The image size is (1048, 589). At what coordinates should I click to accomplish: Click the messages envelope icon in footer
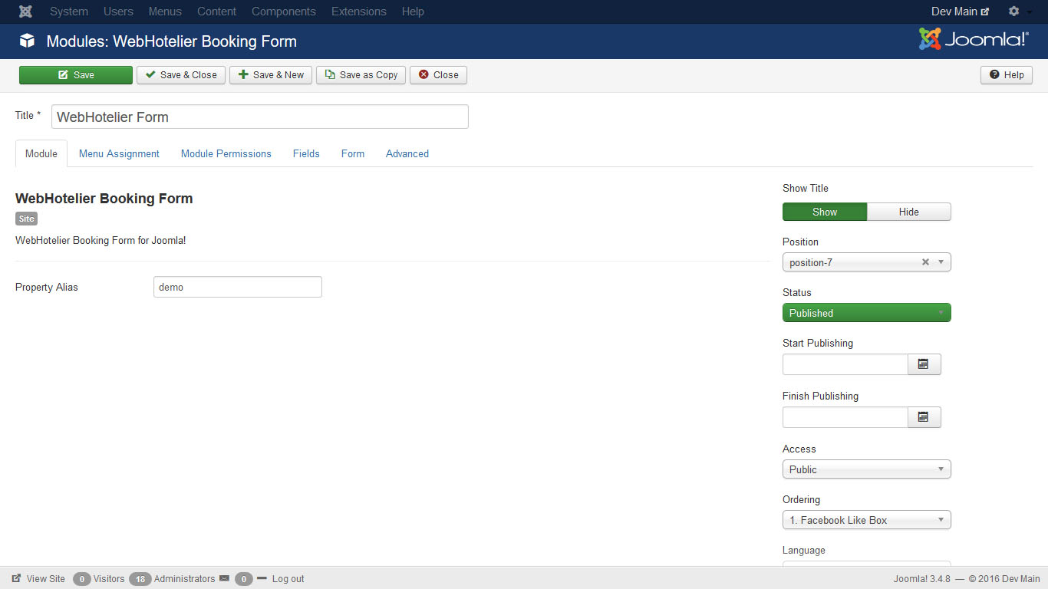(224, 579)
